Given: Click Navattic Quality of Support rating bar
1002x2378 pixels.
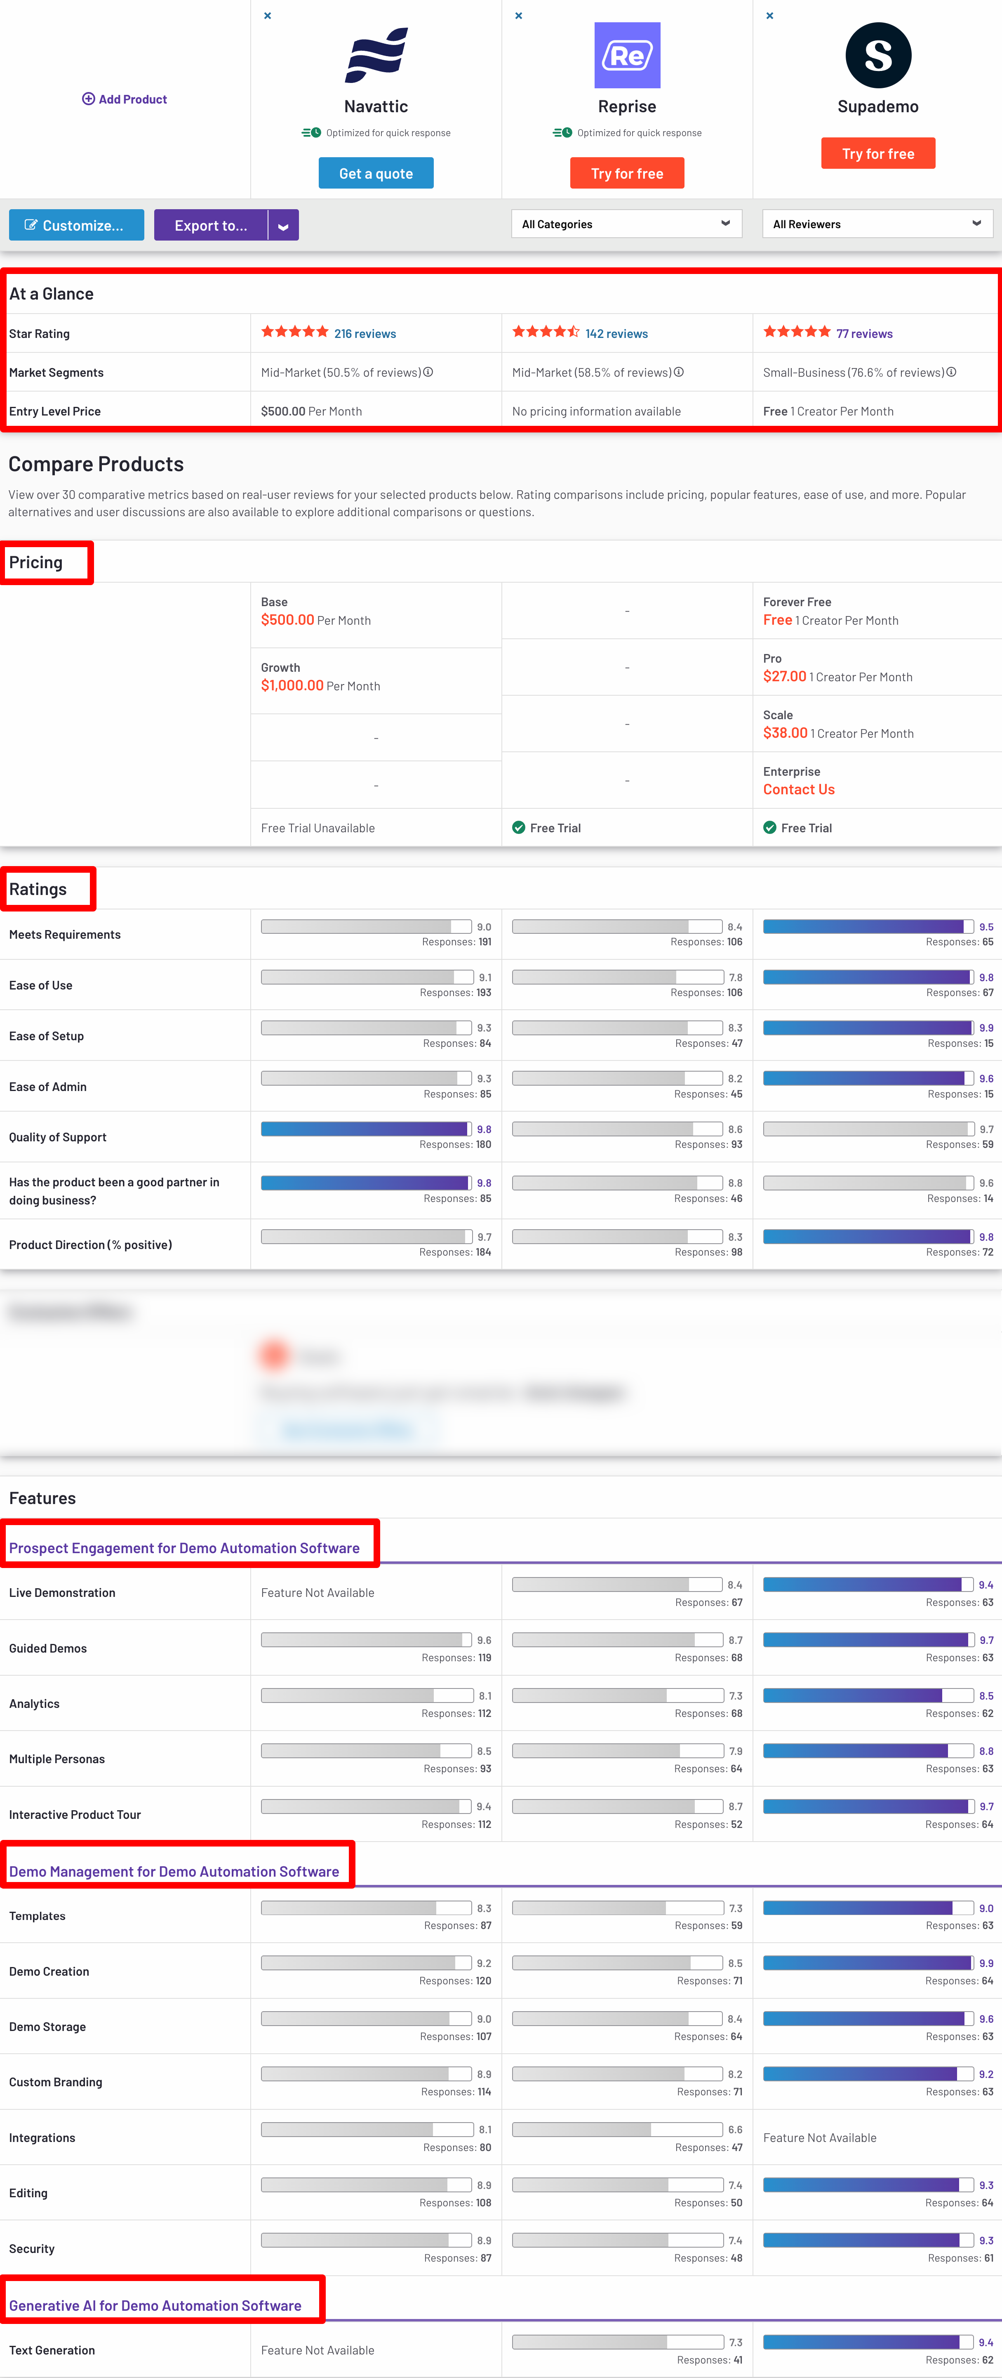Looking at the screenshot, I should [x=366, y=1128].
